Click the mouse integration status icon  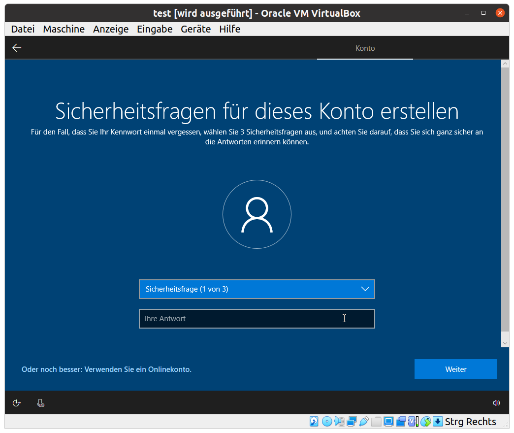(425, 422)
